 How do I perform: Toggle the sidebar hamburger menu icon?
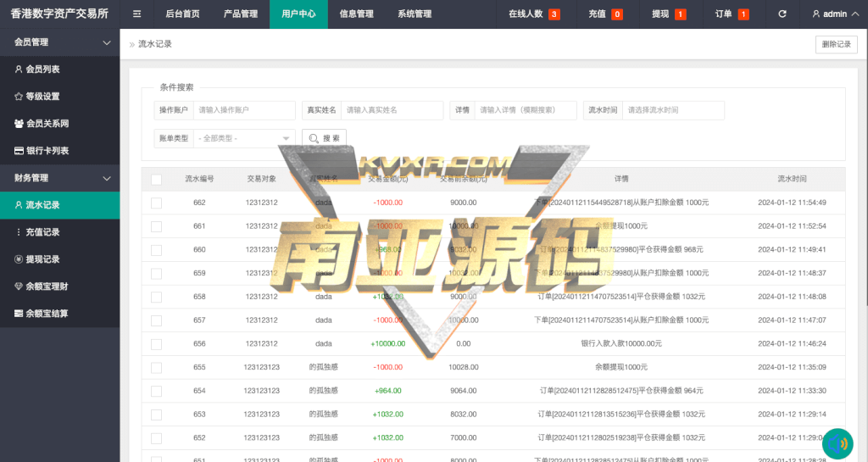click(136, 14)
